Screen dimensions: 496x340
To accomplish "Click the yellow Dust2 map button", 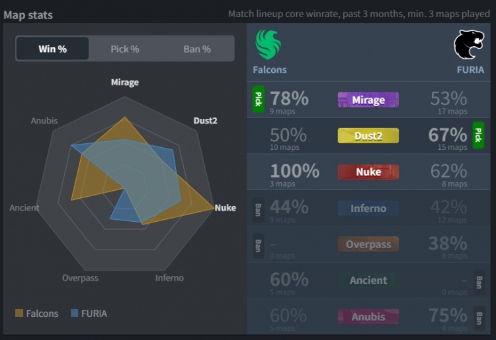I will coord(368,136).
